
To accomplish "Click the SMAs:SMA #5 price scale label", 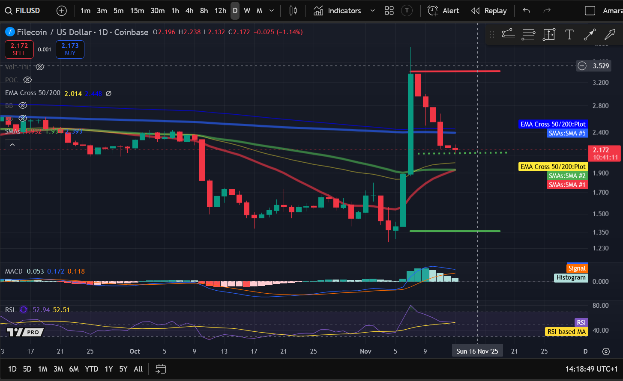I will click(x=567, y=133).
